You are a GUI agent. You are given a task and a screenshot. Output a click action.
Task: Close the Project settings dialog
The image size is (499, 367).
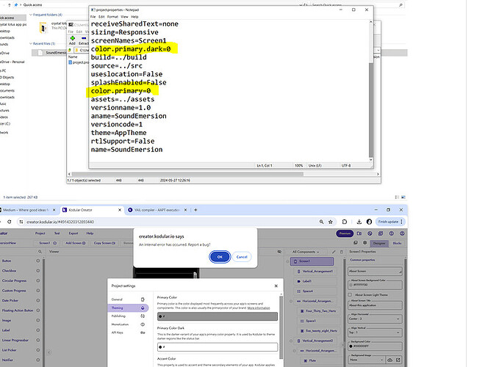point(276,286)
